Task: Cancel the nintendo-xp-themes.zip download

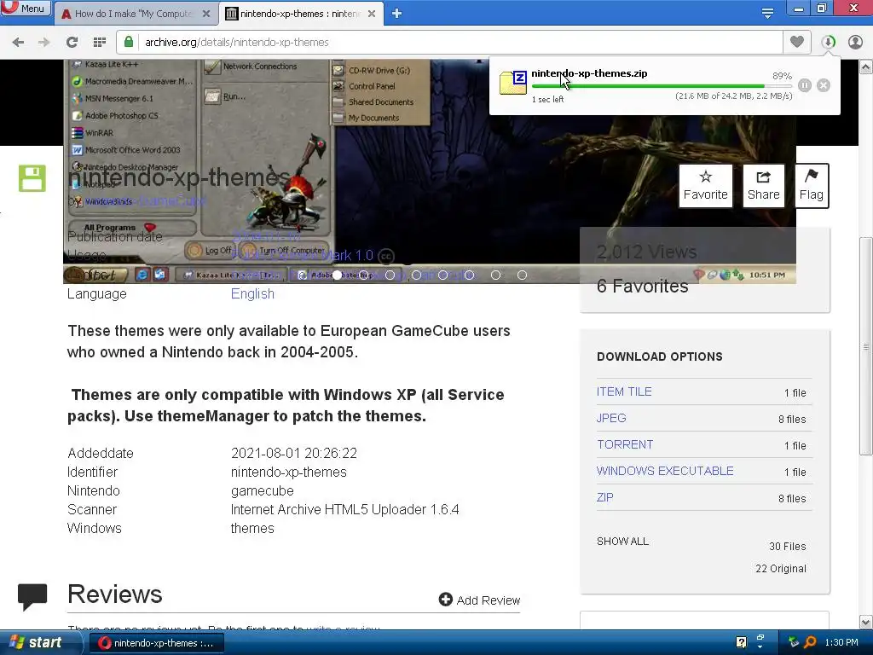Action: (x=824, y=85)
